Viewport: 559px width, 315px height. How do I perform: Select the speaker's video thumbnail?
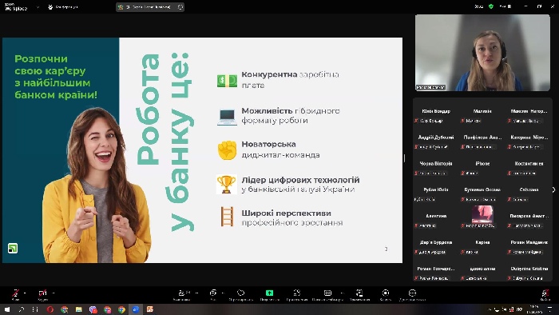[x=482, y=53]
